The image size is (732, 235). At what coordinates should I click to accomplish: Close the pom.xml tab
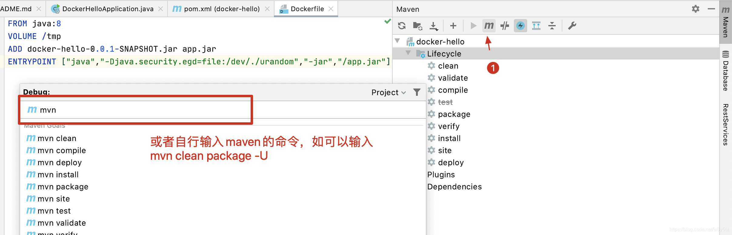(x=267, y=9)
